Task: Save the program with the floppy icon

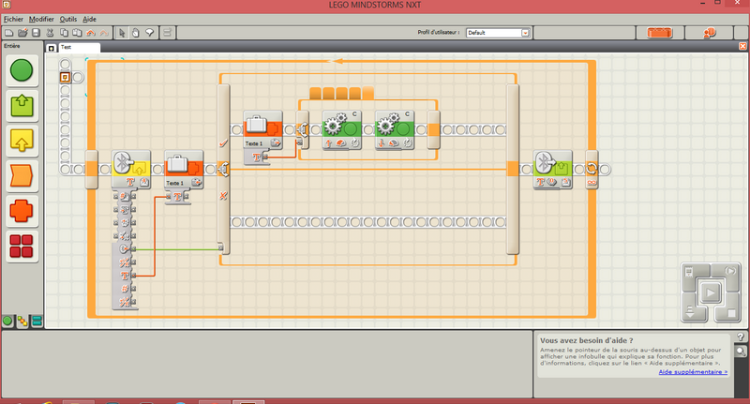Action: click(36, 33)
